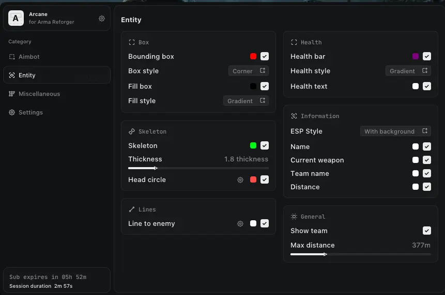Screen dimensions: 445x295
Task: Open Head circle gear settings
Action: pyautogui.click(x=240, y=180)
